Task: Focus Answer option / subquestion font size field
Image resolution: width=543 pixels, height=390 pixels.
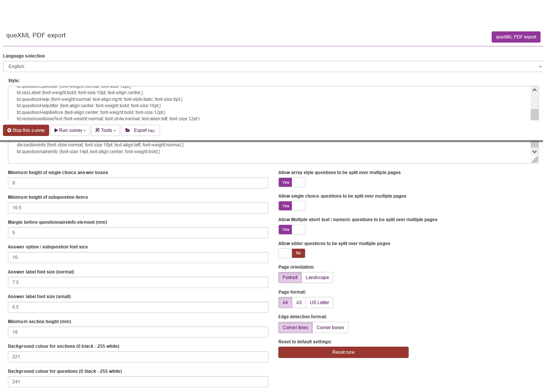Action: (x=138, y=257)
